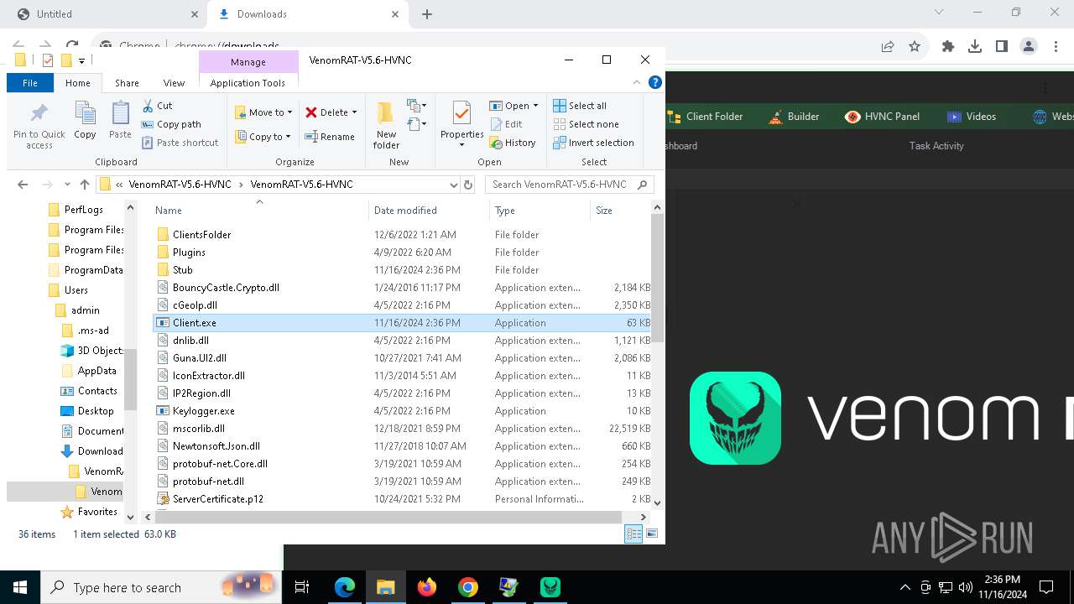Open the File ribbon tab

pos(30,83)
